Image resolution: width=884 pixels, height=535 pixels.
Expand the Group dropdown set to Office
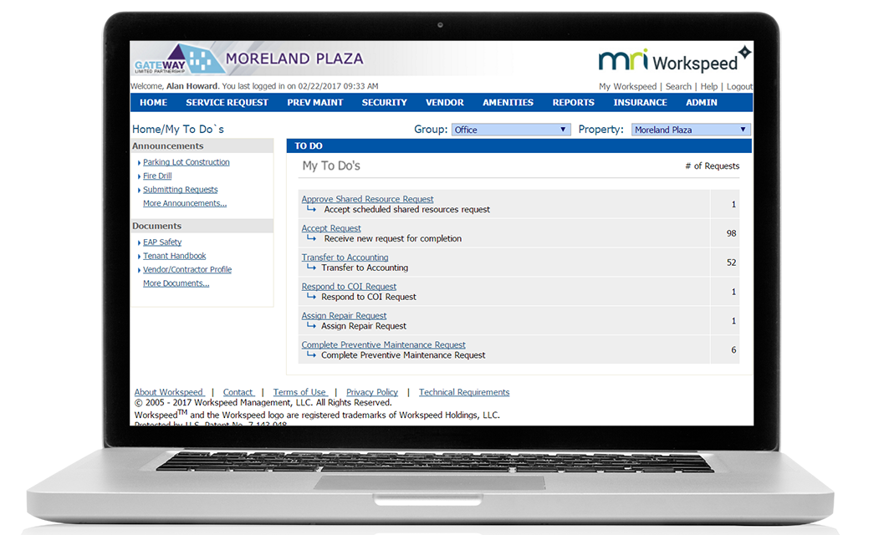[x=511, y=130]
